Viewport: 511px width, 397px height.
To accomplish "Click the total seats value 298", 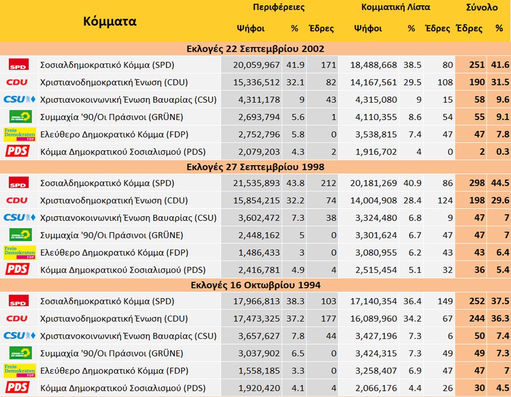I will [477, 183].
